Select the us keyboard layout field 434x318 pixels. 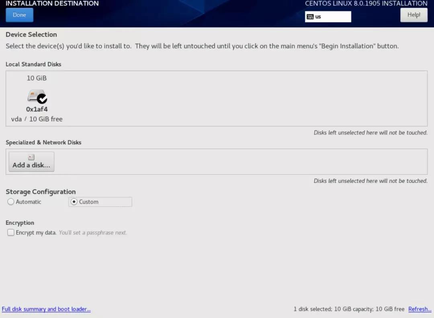coord(328,16)
